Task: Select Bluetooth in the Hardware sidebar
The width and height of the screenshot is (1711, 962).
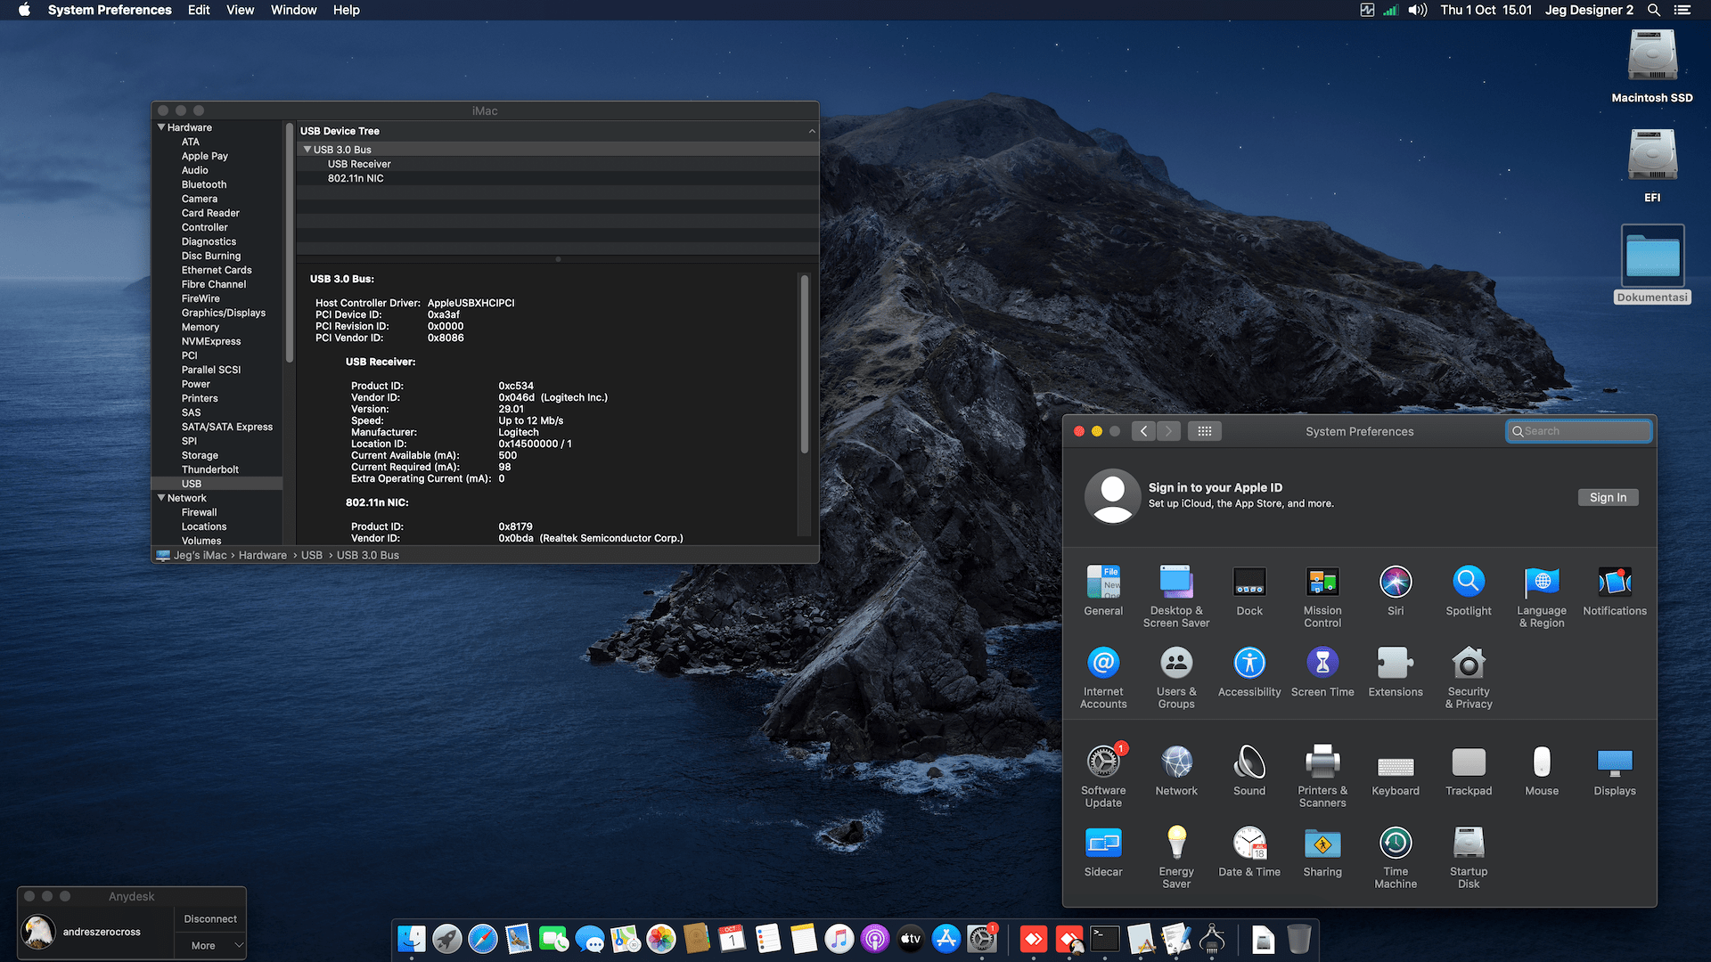Action: click(203, 184)
